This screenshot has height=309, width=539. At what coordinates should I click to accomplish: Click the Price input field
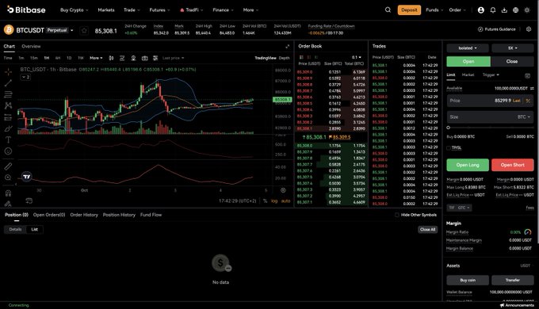click(490, 101)
